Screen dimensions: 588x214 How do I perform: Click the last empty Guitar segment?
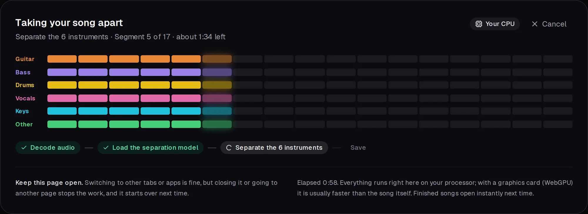click(558, 59)
